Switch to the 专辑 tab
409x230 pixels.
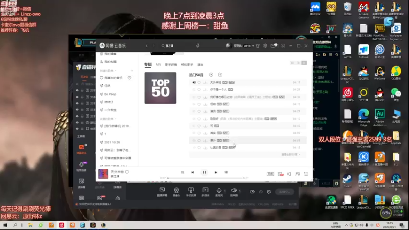coord(148,64)
